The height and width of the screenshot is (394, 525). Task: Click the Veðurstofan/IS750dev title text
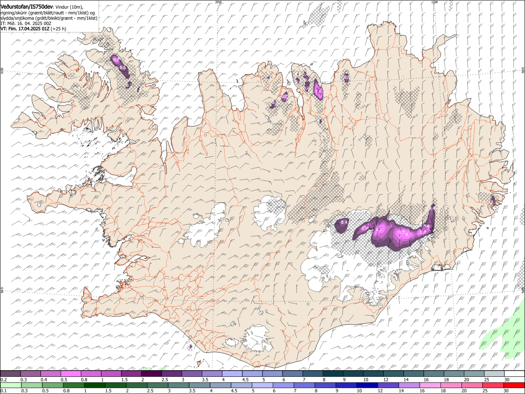point(27,7)
